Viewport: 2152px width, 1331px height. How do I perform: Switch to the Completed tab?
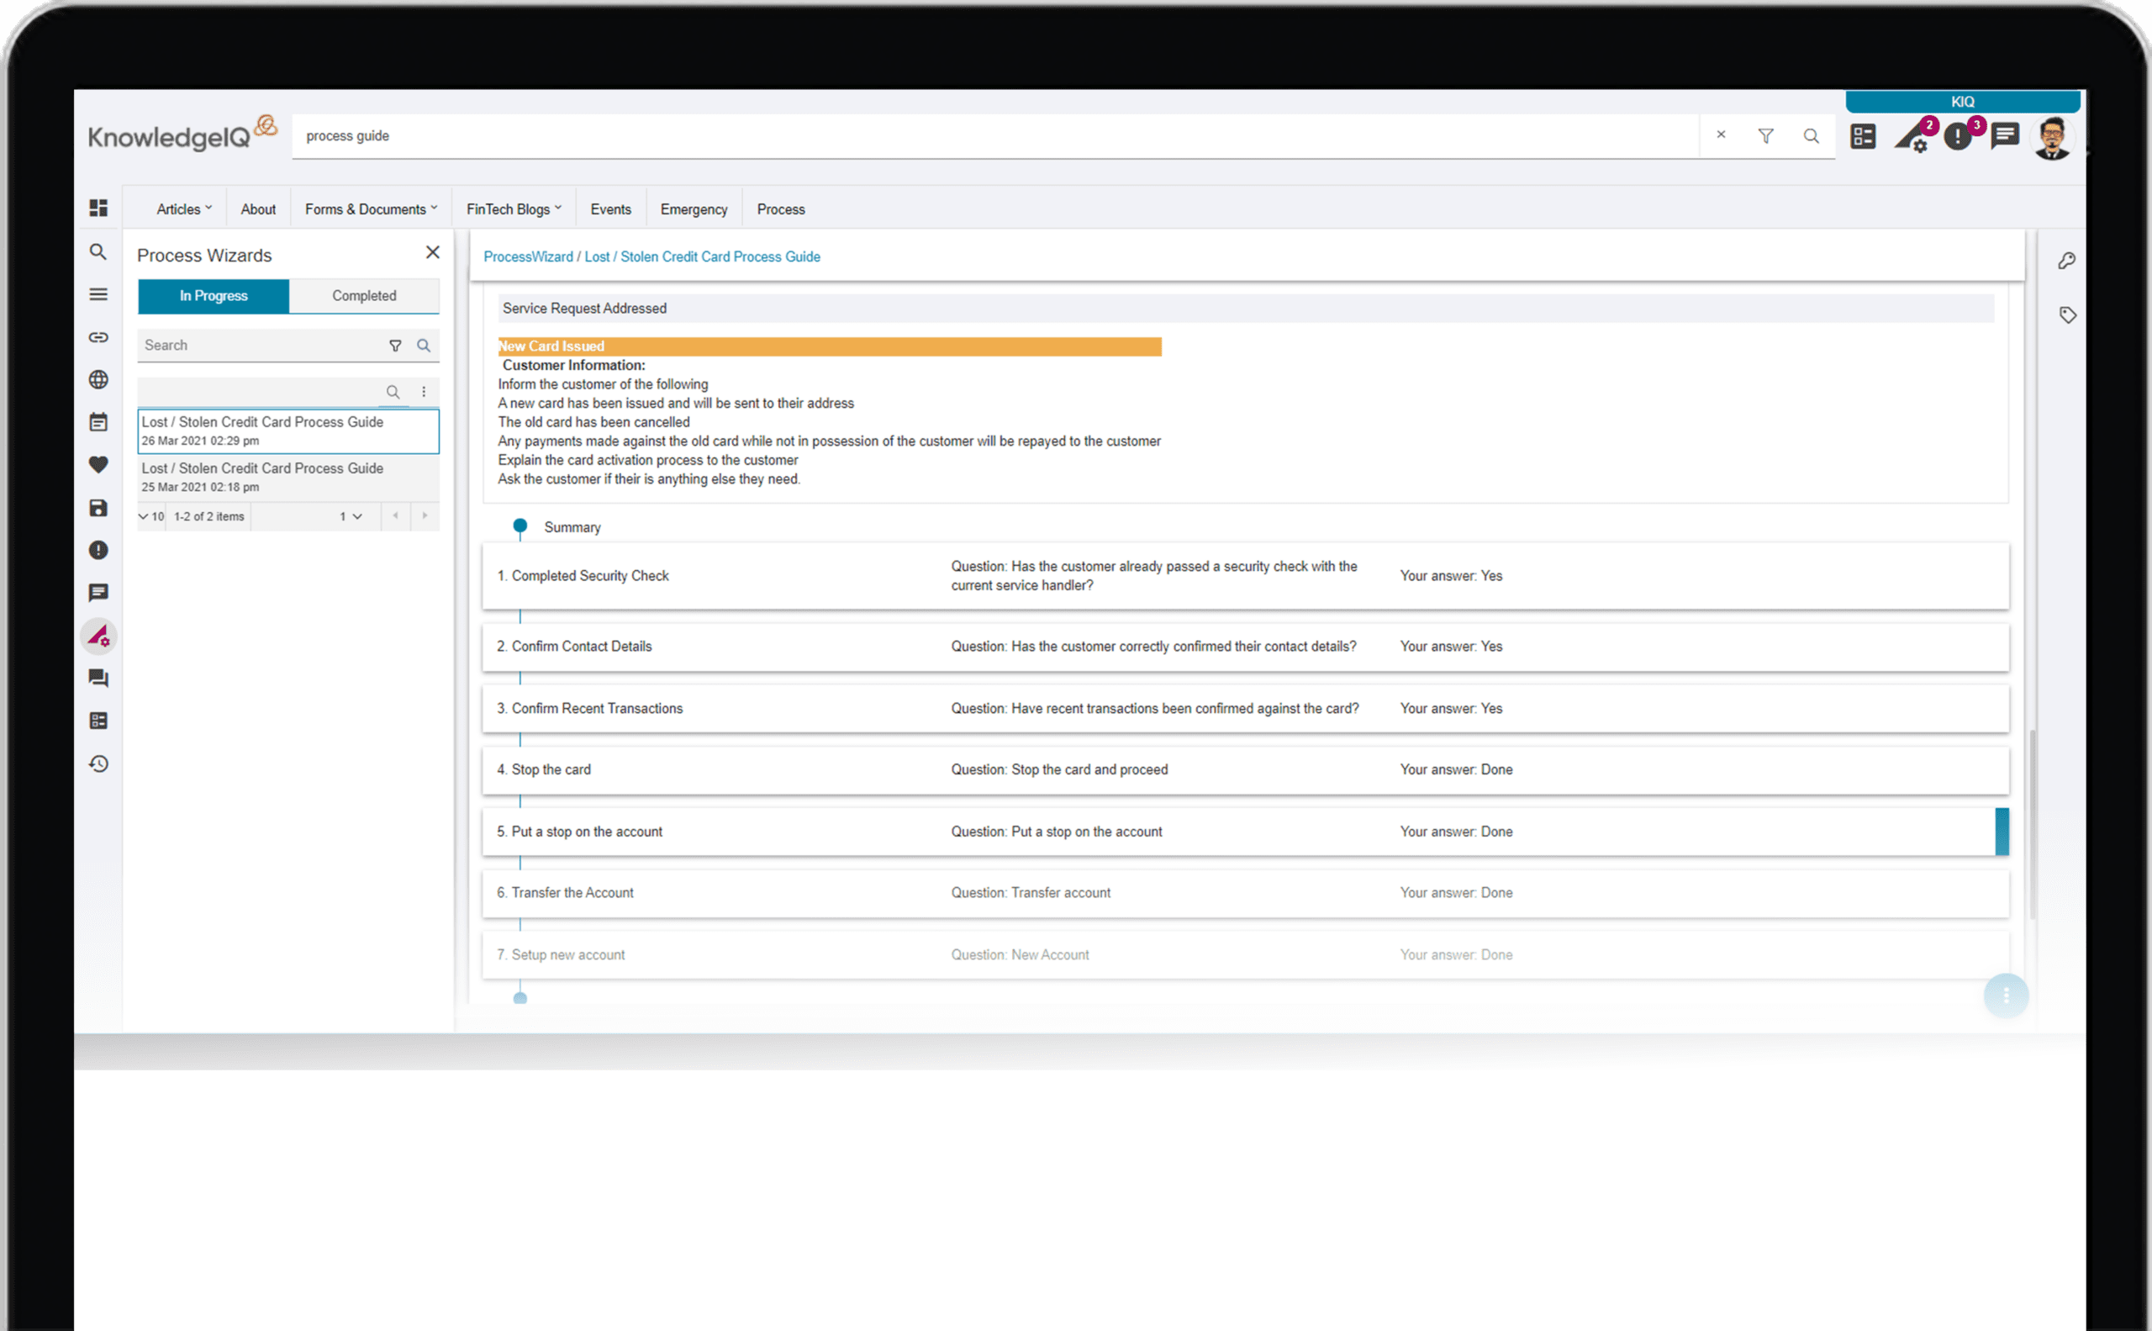click(363, 296)
